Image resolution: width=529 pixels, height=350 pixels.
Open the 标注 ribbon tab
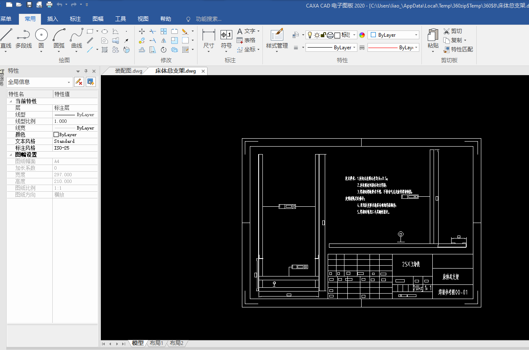(75, 19)
